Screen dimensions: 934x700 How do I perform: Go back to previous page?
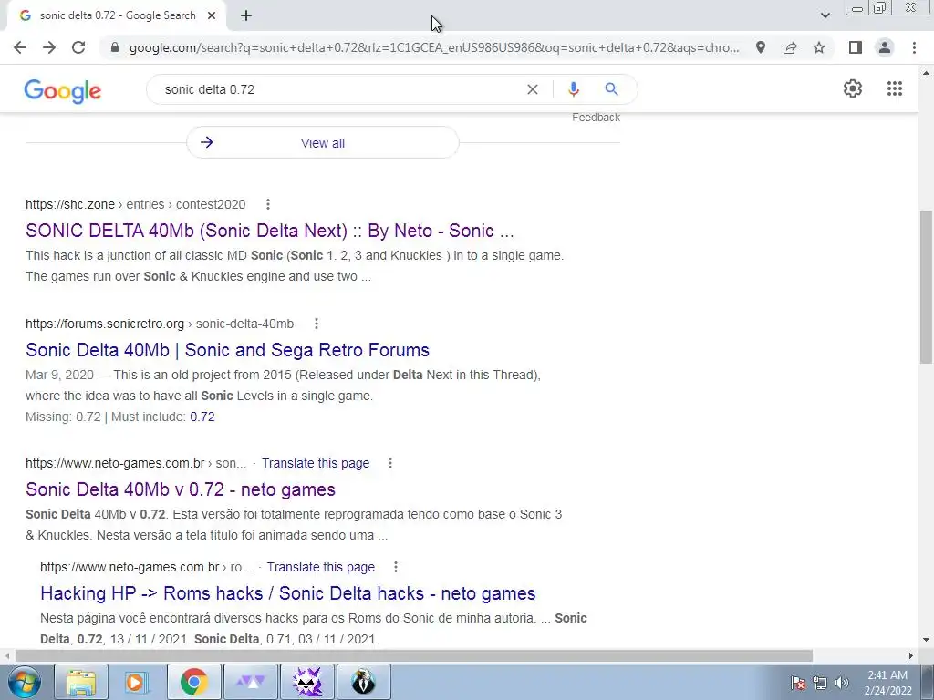click(20, 47)
